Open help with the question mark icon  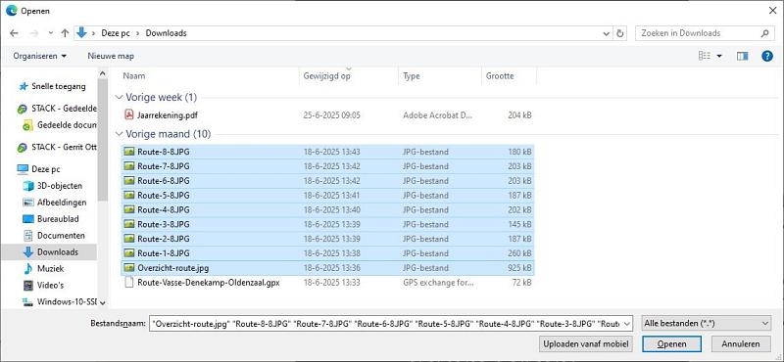click(767, 56)
